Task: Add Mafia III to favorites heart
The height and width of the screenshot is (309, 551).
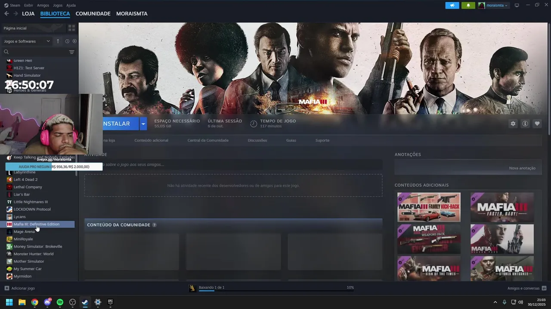Action: point(537,124)
